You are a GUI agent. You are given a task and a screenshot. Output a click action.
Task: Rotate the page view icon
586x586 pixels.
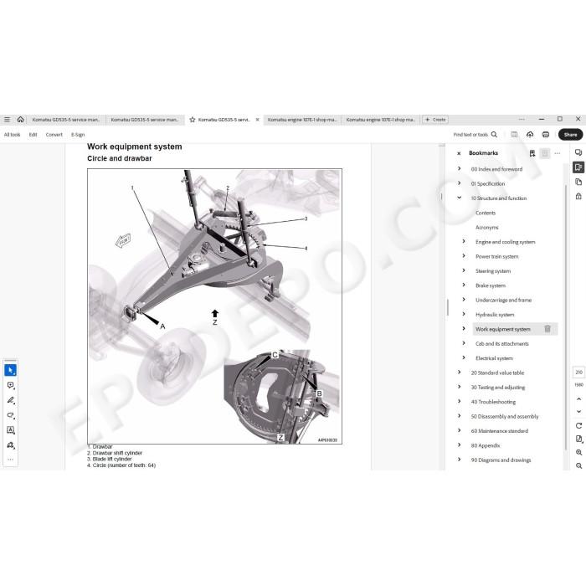pyautogui.click(x=579, y=425)
